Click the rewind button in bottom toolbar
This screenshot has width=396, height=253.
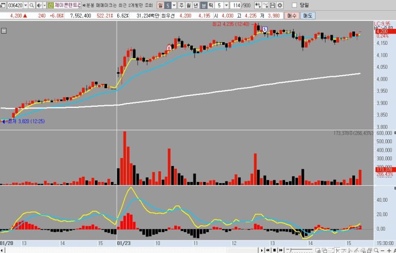pyautogui.click(x=268, y=250)
